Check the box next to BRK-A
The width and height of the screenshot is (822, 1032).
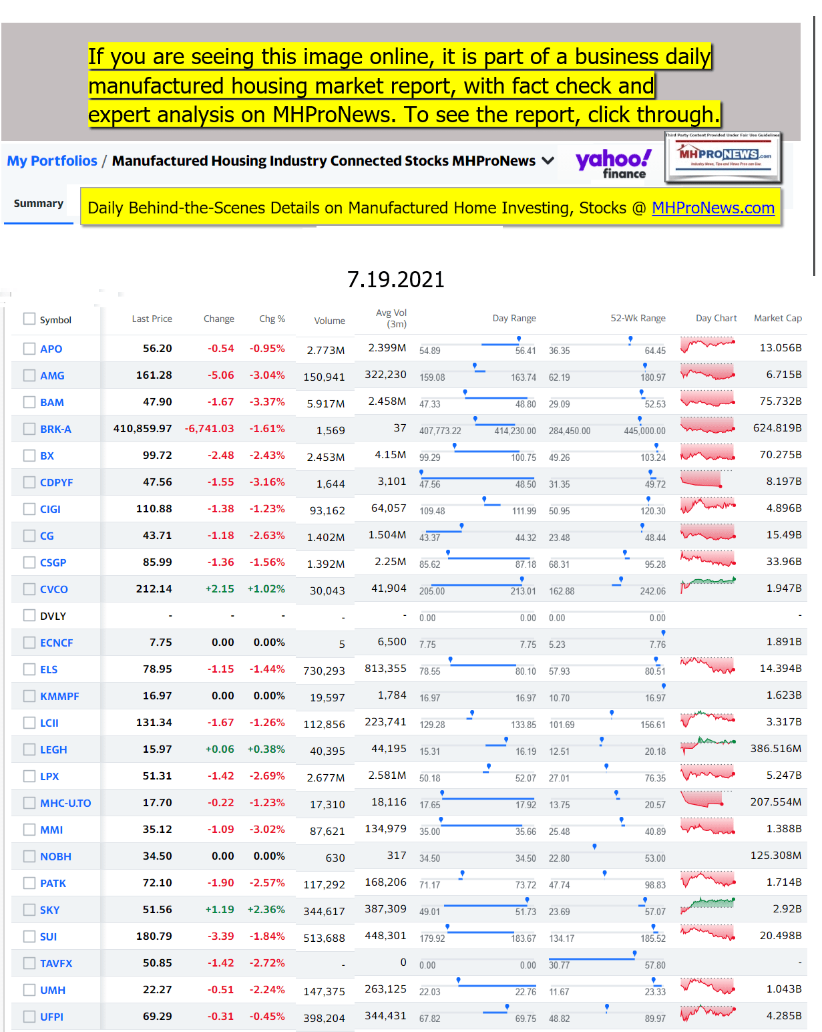point(29,429)
